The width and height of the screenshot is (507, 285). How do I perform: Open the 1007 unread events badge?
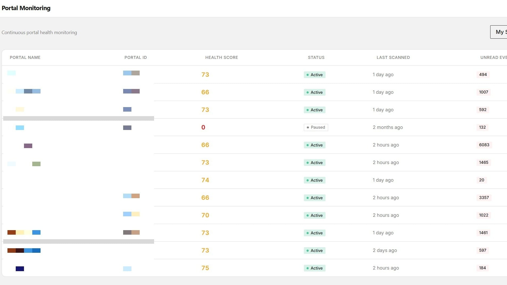pyautogui.click(x=484, y=92)
